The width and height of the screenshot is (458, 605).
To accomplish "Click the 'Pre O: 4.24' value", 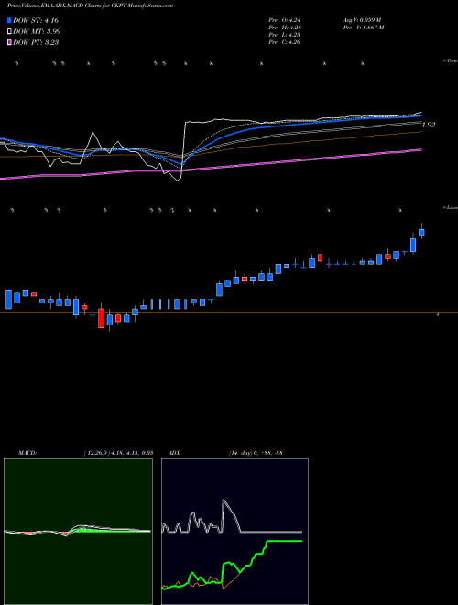I will click(x=285, y=19).
